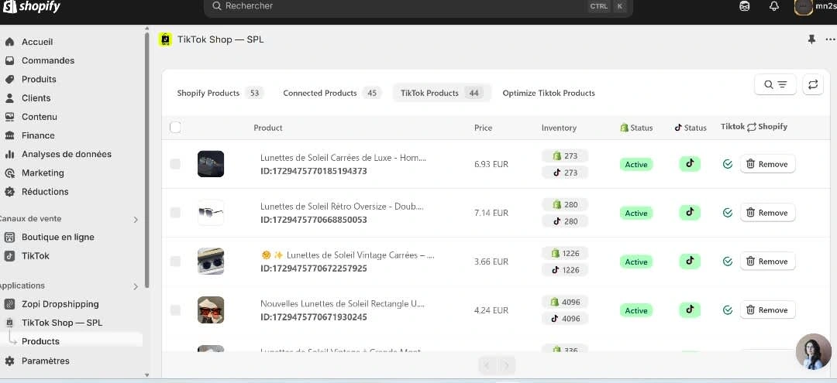Click sync checkmark icon in 4.24 EUR row
The image size is (837, 383).
727,310
